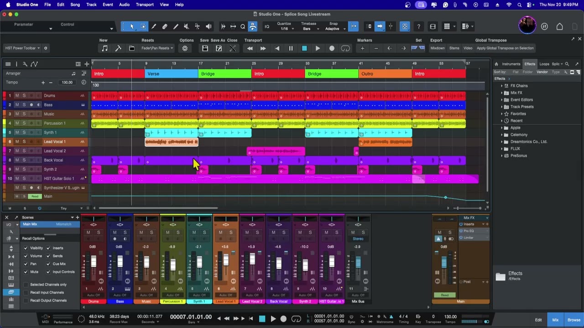
Task: Open track inspector i icon
Action: pyautogui.click(x=16, y=64)
